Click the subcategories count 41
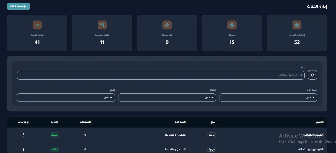336x153 pixels. pyautogui.click(x=37, y=42)
